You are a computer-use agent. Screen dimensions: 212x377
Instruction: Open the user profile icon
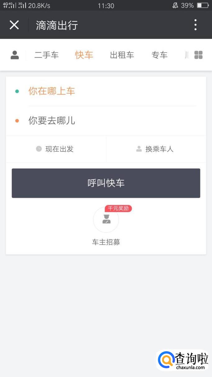click(15, 55)
